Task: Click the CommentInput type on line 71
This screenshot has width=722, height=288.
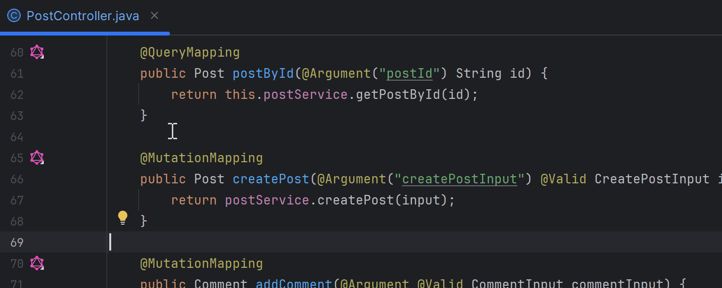Action: (517, 283)
